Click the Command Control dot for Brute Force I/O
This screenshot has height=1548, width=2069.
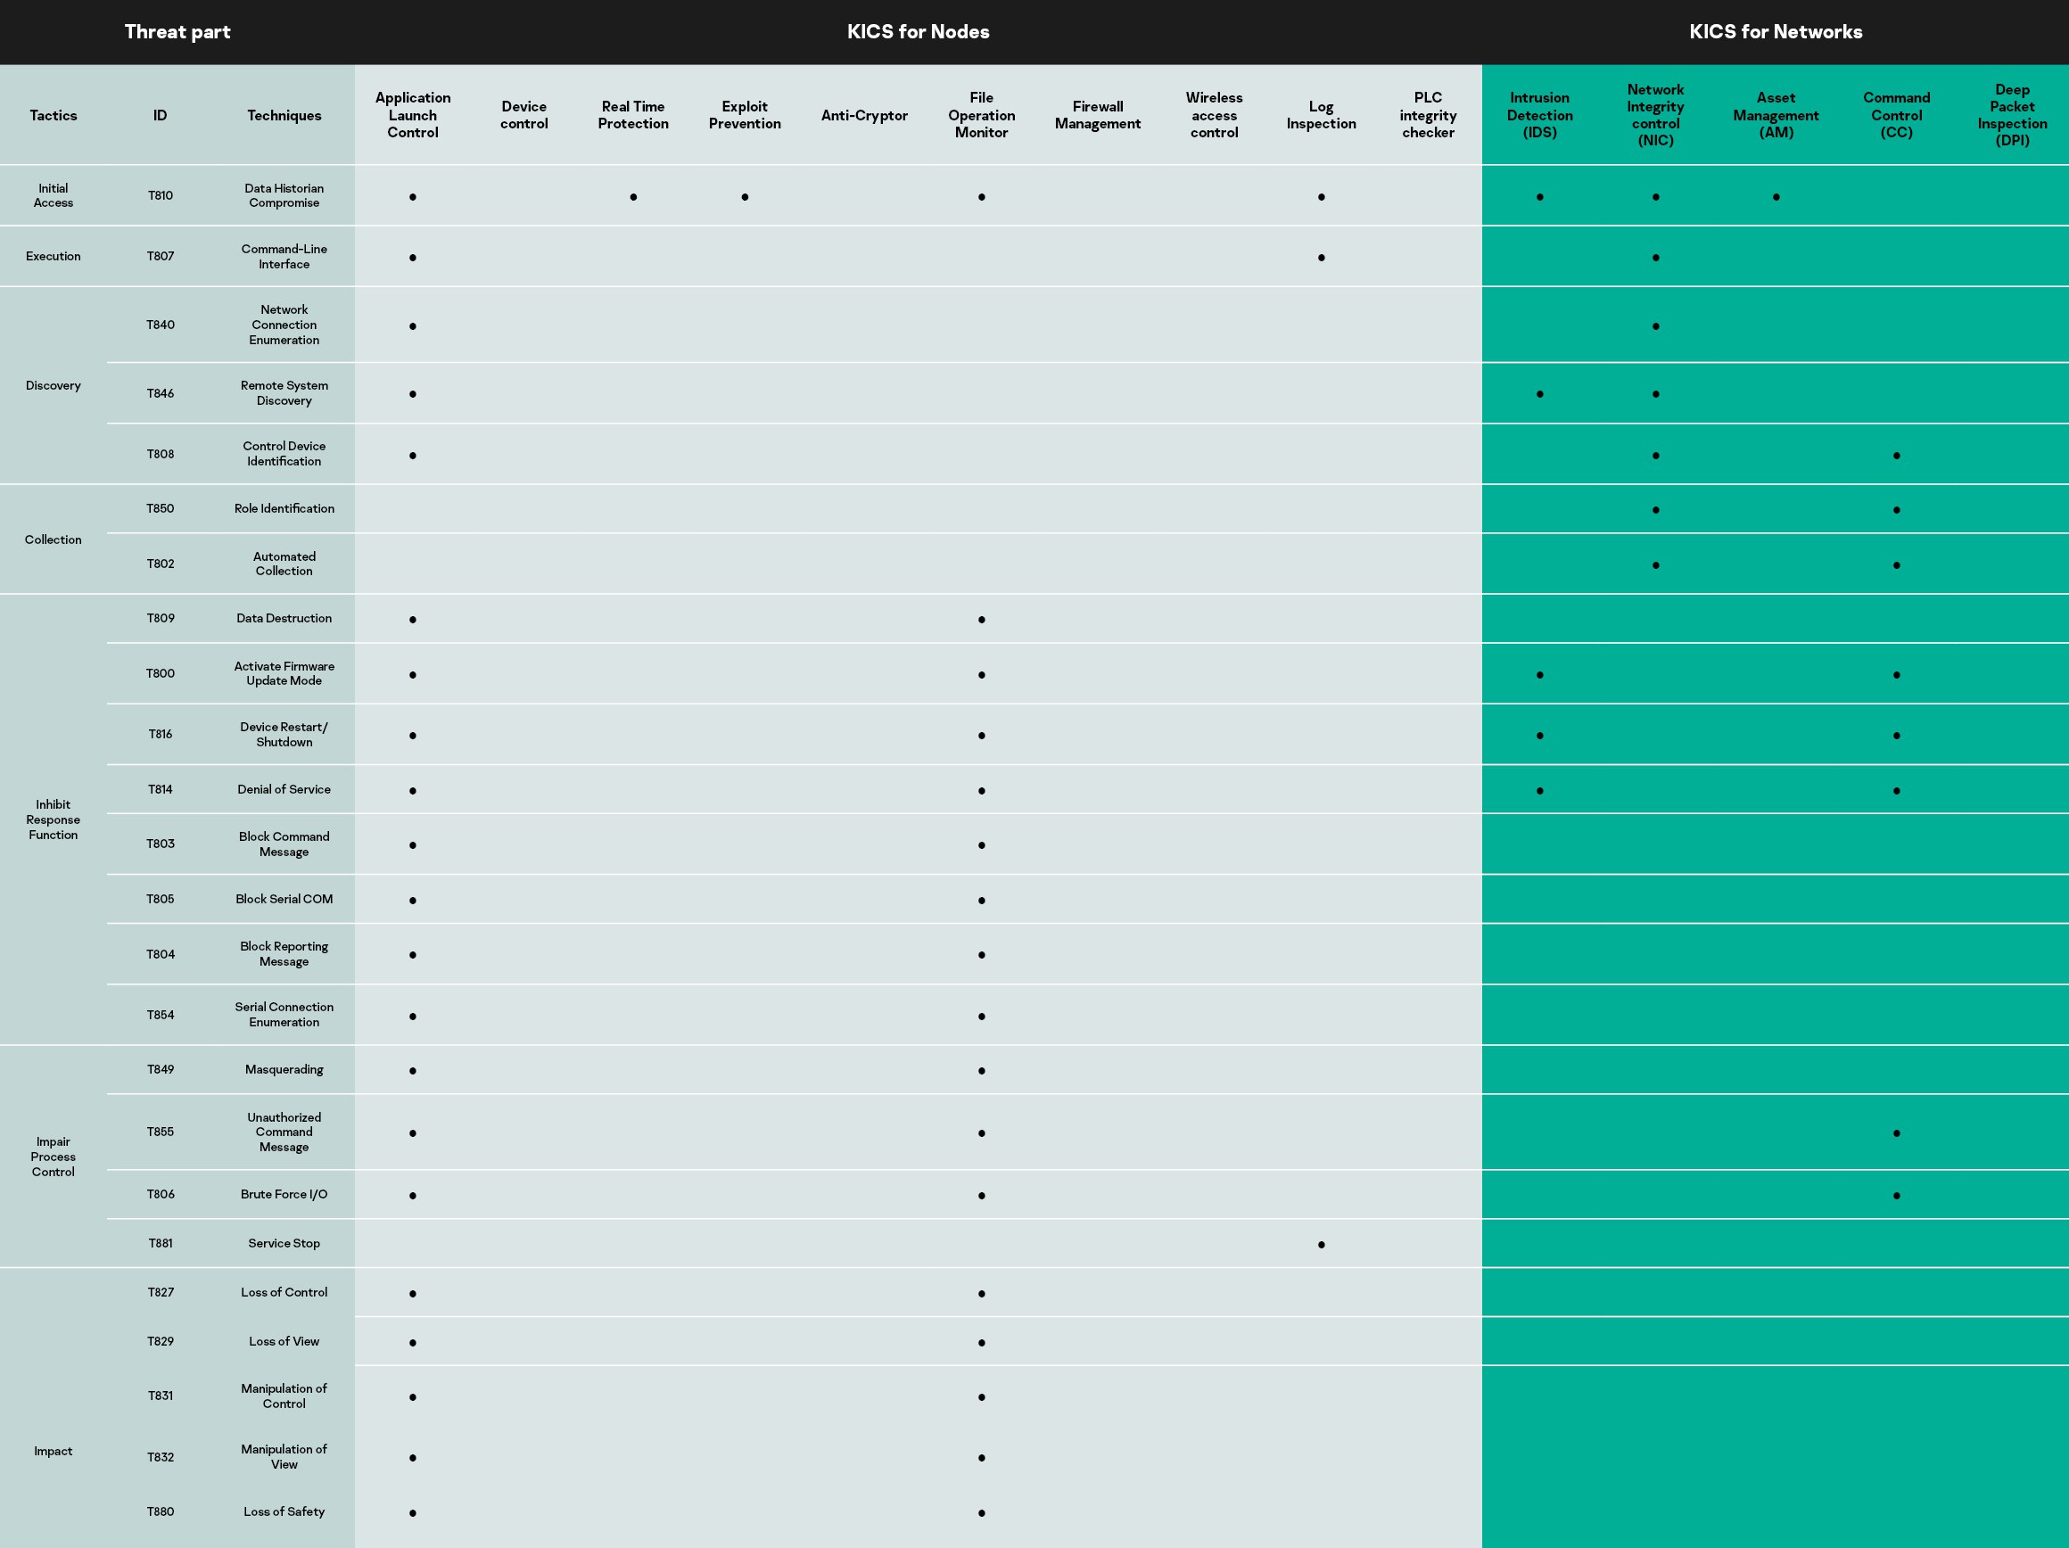(1896, 1196)
